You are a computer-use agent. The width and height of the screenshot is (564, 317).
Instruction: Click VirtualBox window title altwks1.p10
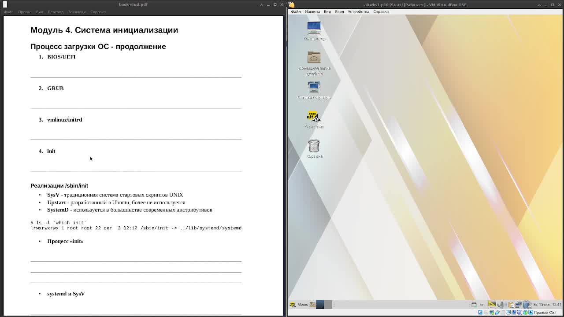point(415,4)
